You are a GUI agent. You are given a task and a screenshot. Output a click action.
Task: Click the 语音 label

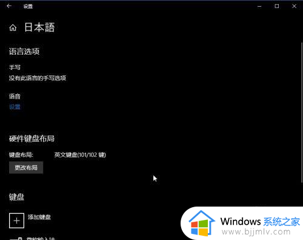(x=15, y=96)
